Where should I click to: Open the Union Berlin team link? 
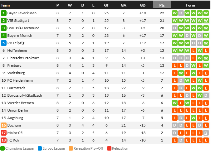17,110
